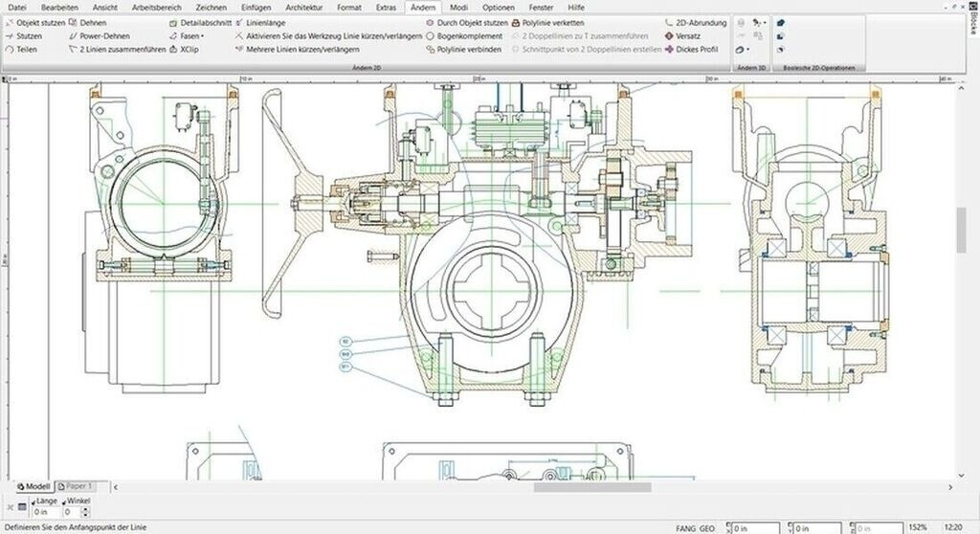
Task: Toggle the GEO mode in status bar
Action: (x=707, y=527)
